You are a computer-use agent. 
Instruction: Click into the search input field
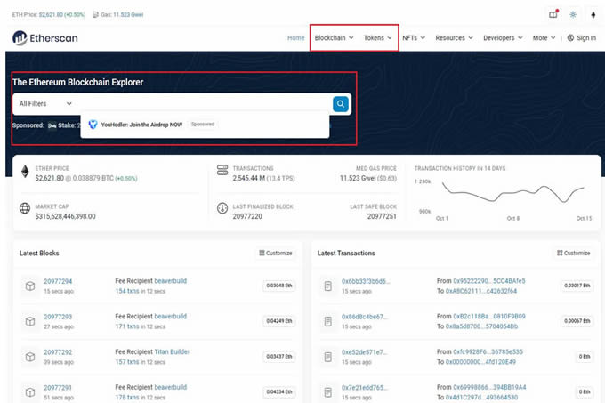pos(196,104)
